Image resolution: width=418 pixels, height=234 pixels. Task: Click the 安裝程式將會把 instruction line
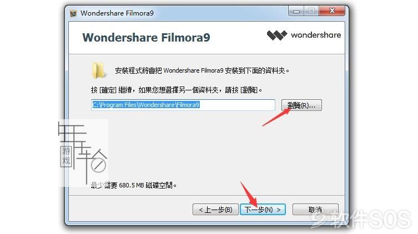point(202,70)
